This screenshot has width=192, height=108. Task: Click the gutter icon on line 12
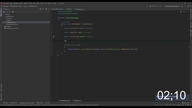point(54,37)
